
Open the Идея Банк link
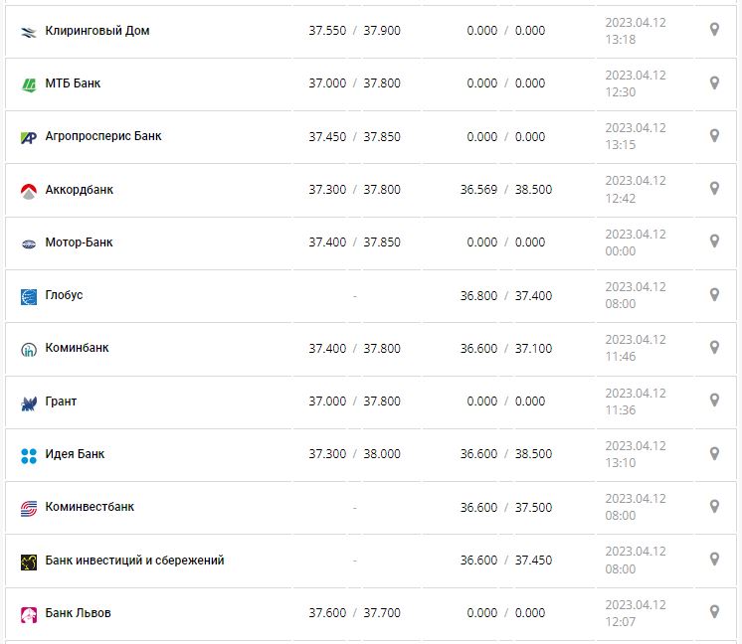click(75, 454)
